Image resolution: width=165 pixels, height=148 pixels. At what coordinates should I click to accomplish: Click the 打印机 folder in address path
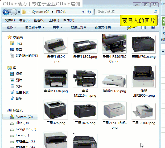(x=61, y=12)
